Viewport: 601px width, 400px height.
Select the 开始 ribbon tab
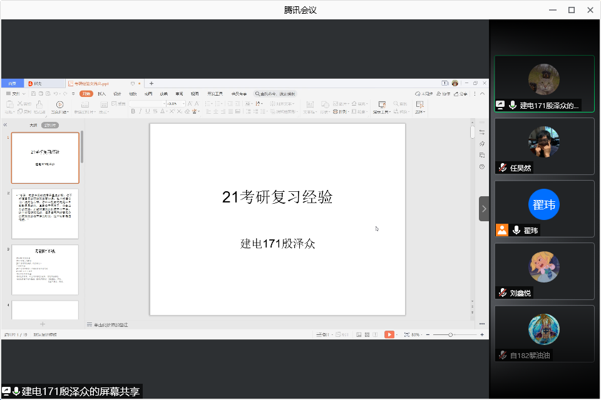point(86,94)
